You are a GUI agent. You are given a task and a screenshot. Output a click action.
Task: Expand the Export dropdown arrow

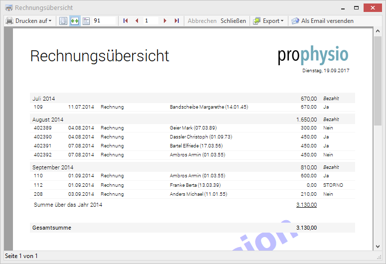pyautogui.click(x=282, y=21)
